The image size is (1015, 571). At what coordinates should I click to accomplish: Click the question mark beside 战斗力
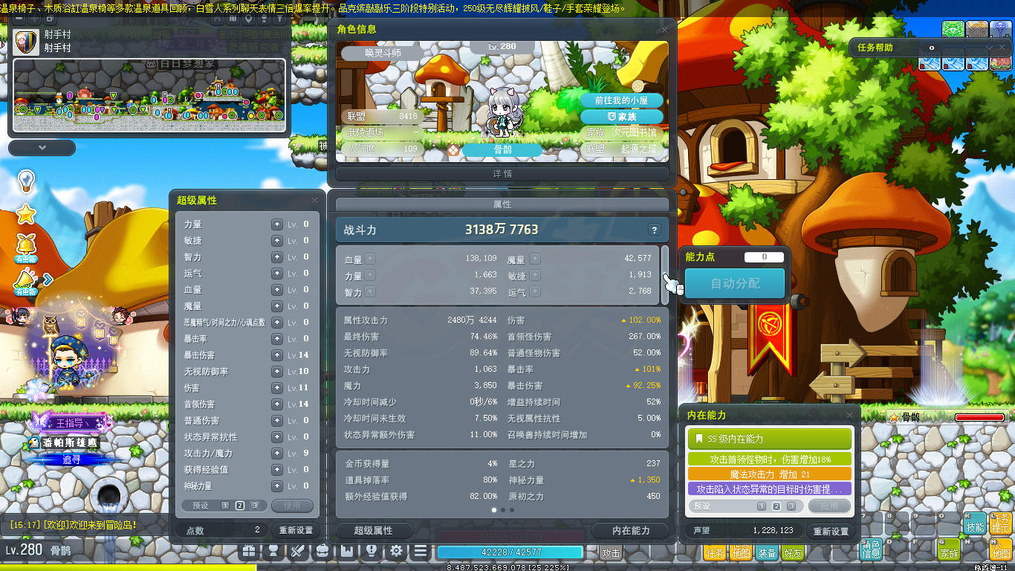pos(654,230)
